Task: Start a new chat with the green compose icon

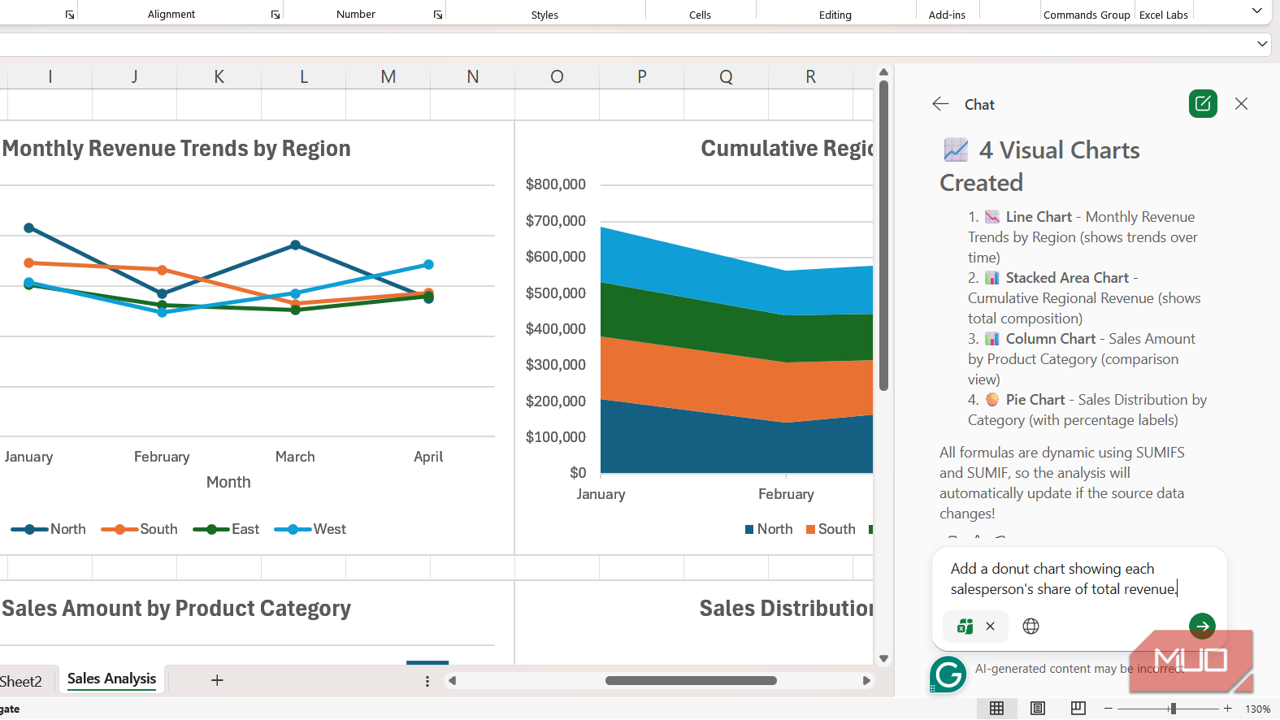Action: (x=1203, y=104)
